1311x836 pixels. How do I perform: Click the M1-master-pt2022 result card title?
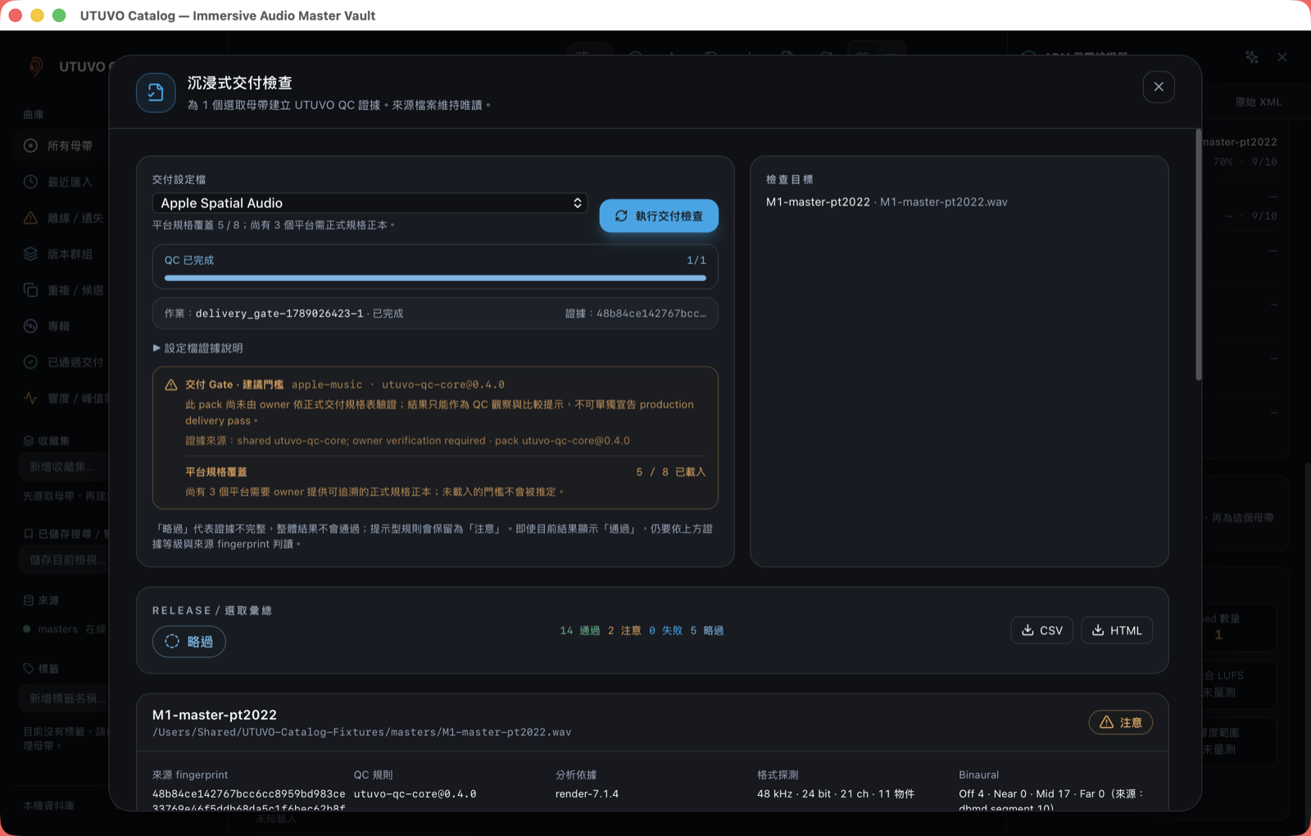(x=215, y=715)
